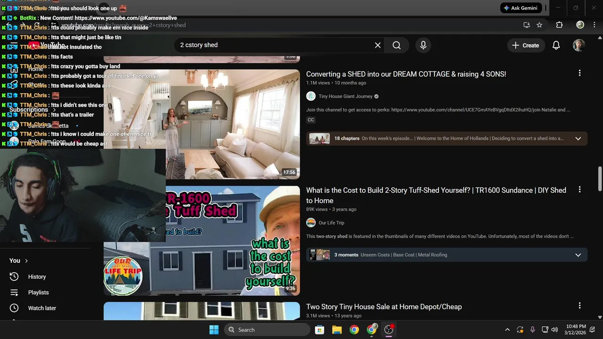Click the magnifier search button

click(x=397, y=45)
